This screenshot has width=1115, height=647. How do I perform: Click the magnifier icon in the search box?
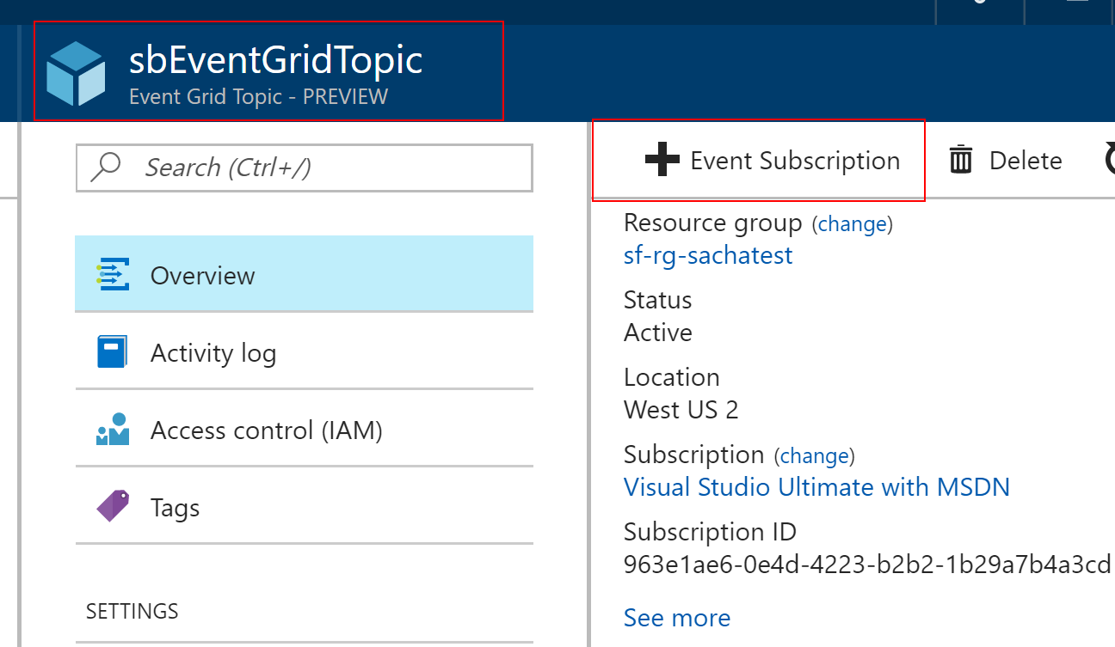(x=106, y=167)
